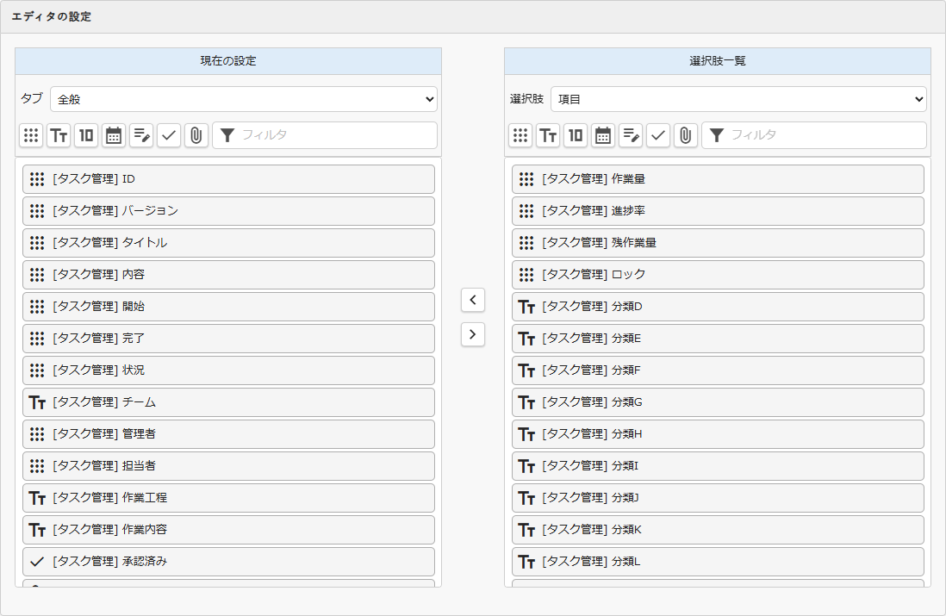Select the [タスク管理] 分類L item

coord(718,562)
